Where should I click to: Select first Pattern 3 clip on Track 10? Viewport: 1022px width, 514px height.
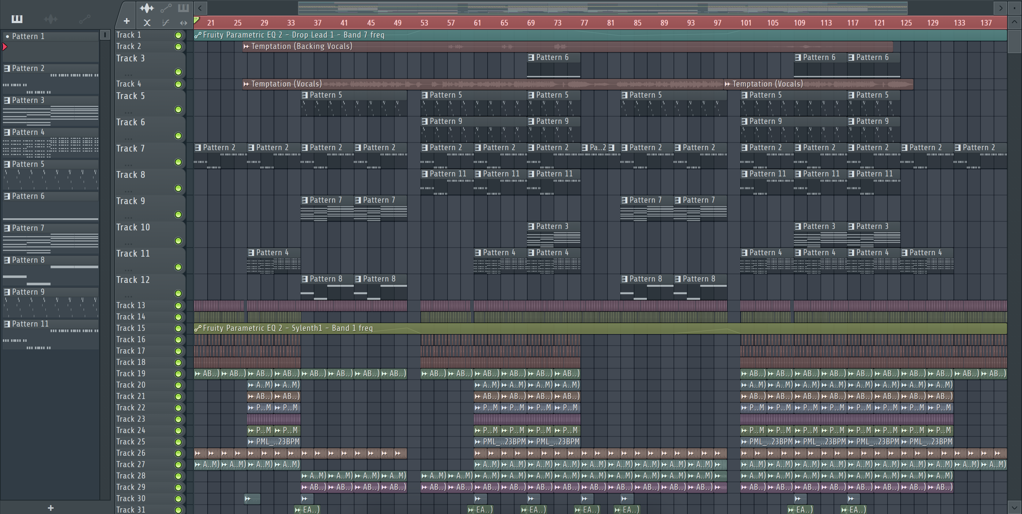(554, 234)
